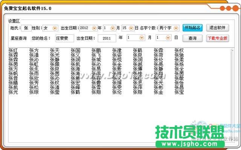
Task: Select the name 张峰 in the list
Action: coord(75,87)
